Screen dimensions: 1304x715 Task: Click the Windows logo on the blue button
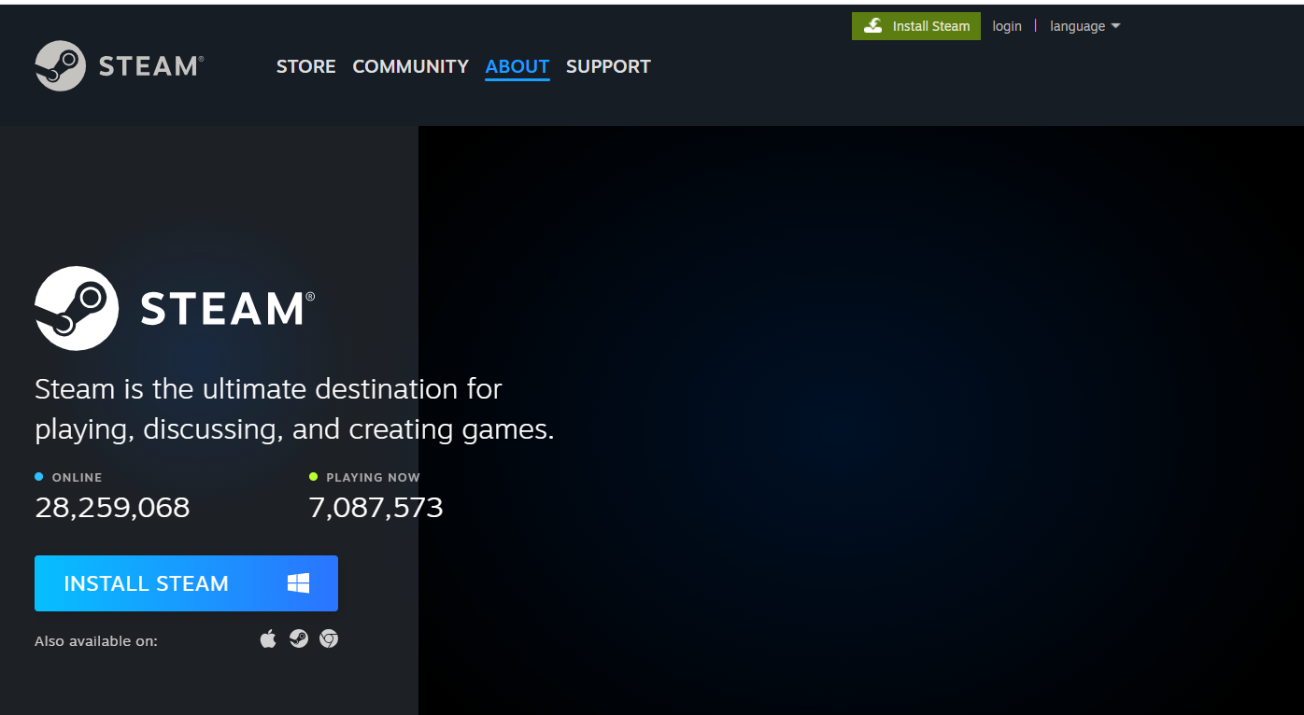(298, 583)
